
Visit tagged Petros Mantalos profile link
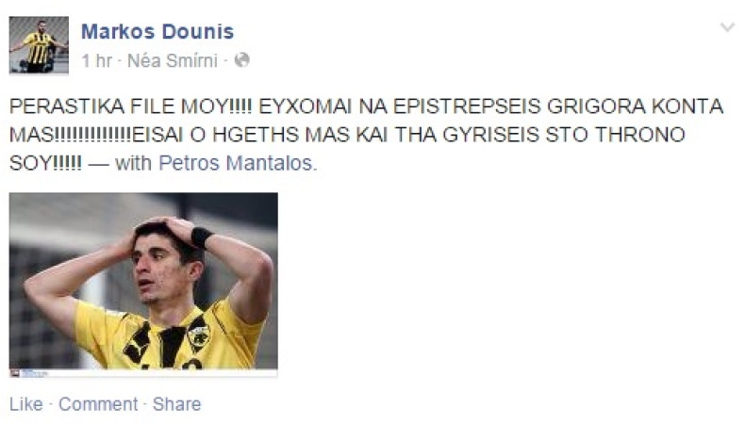coord(235,163)
